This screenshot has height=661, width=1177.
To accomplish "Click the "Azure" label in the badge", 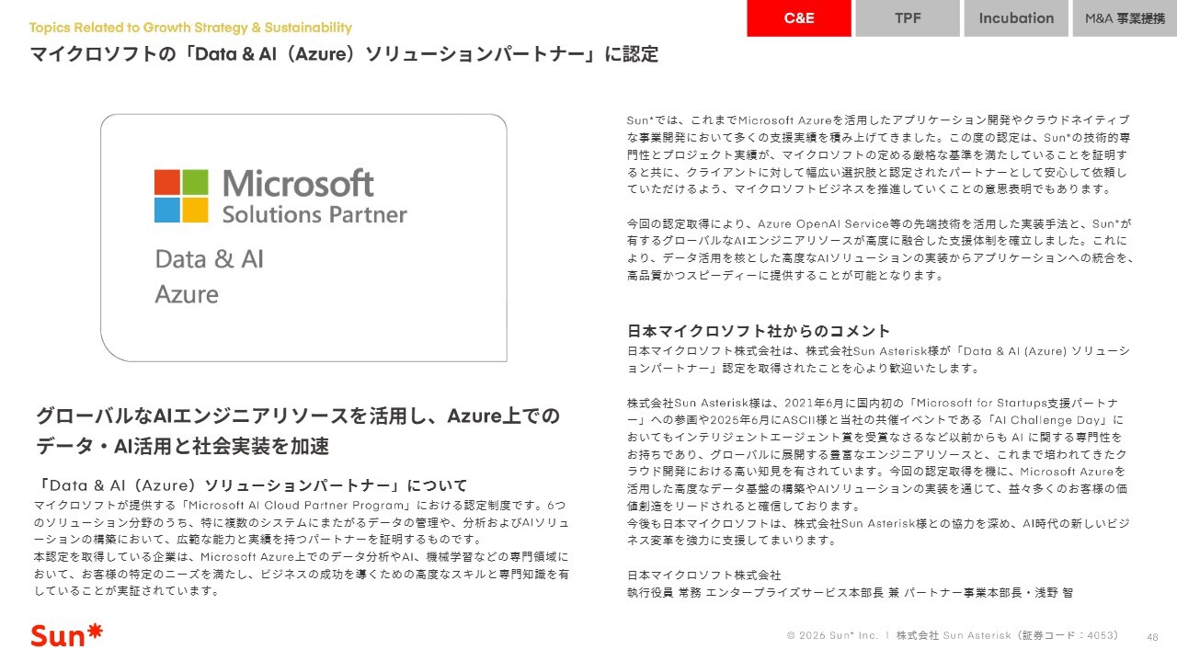I will tap(187, 295).
